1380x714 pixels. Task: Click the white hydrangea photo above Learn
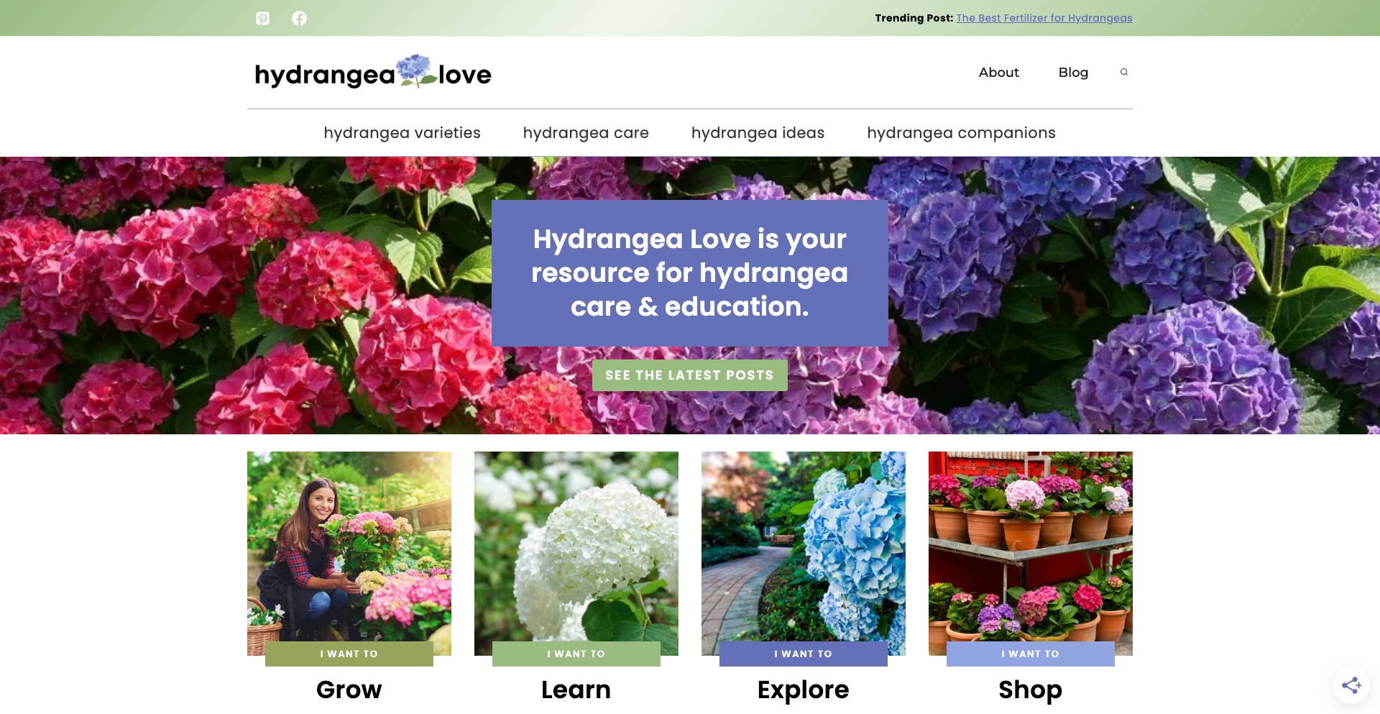click(576, 546)
